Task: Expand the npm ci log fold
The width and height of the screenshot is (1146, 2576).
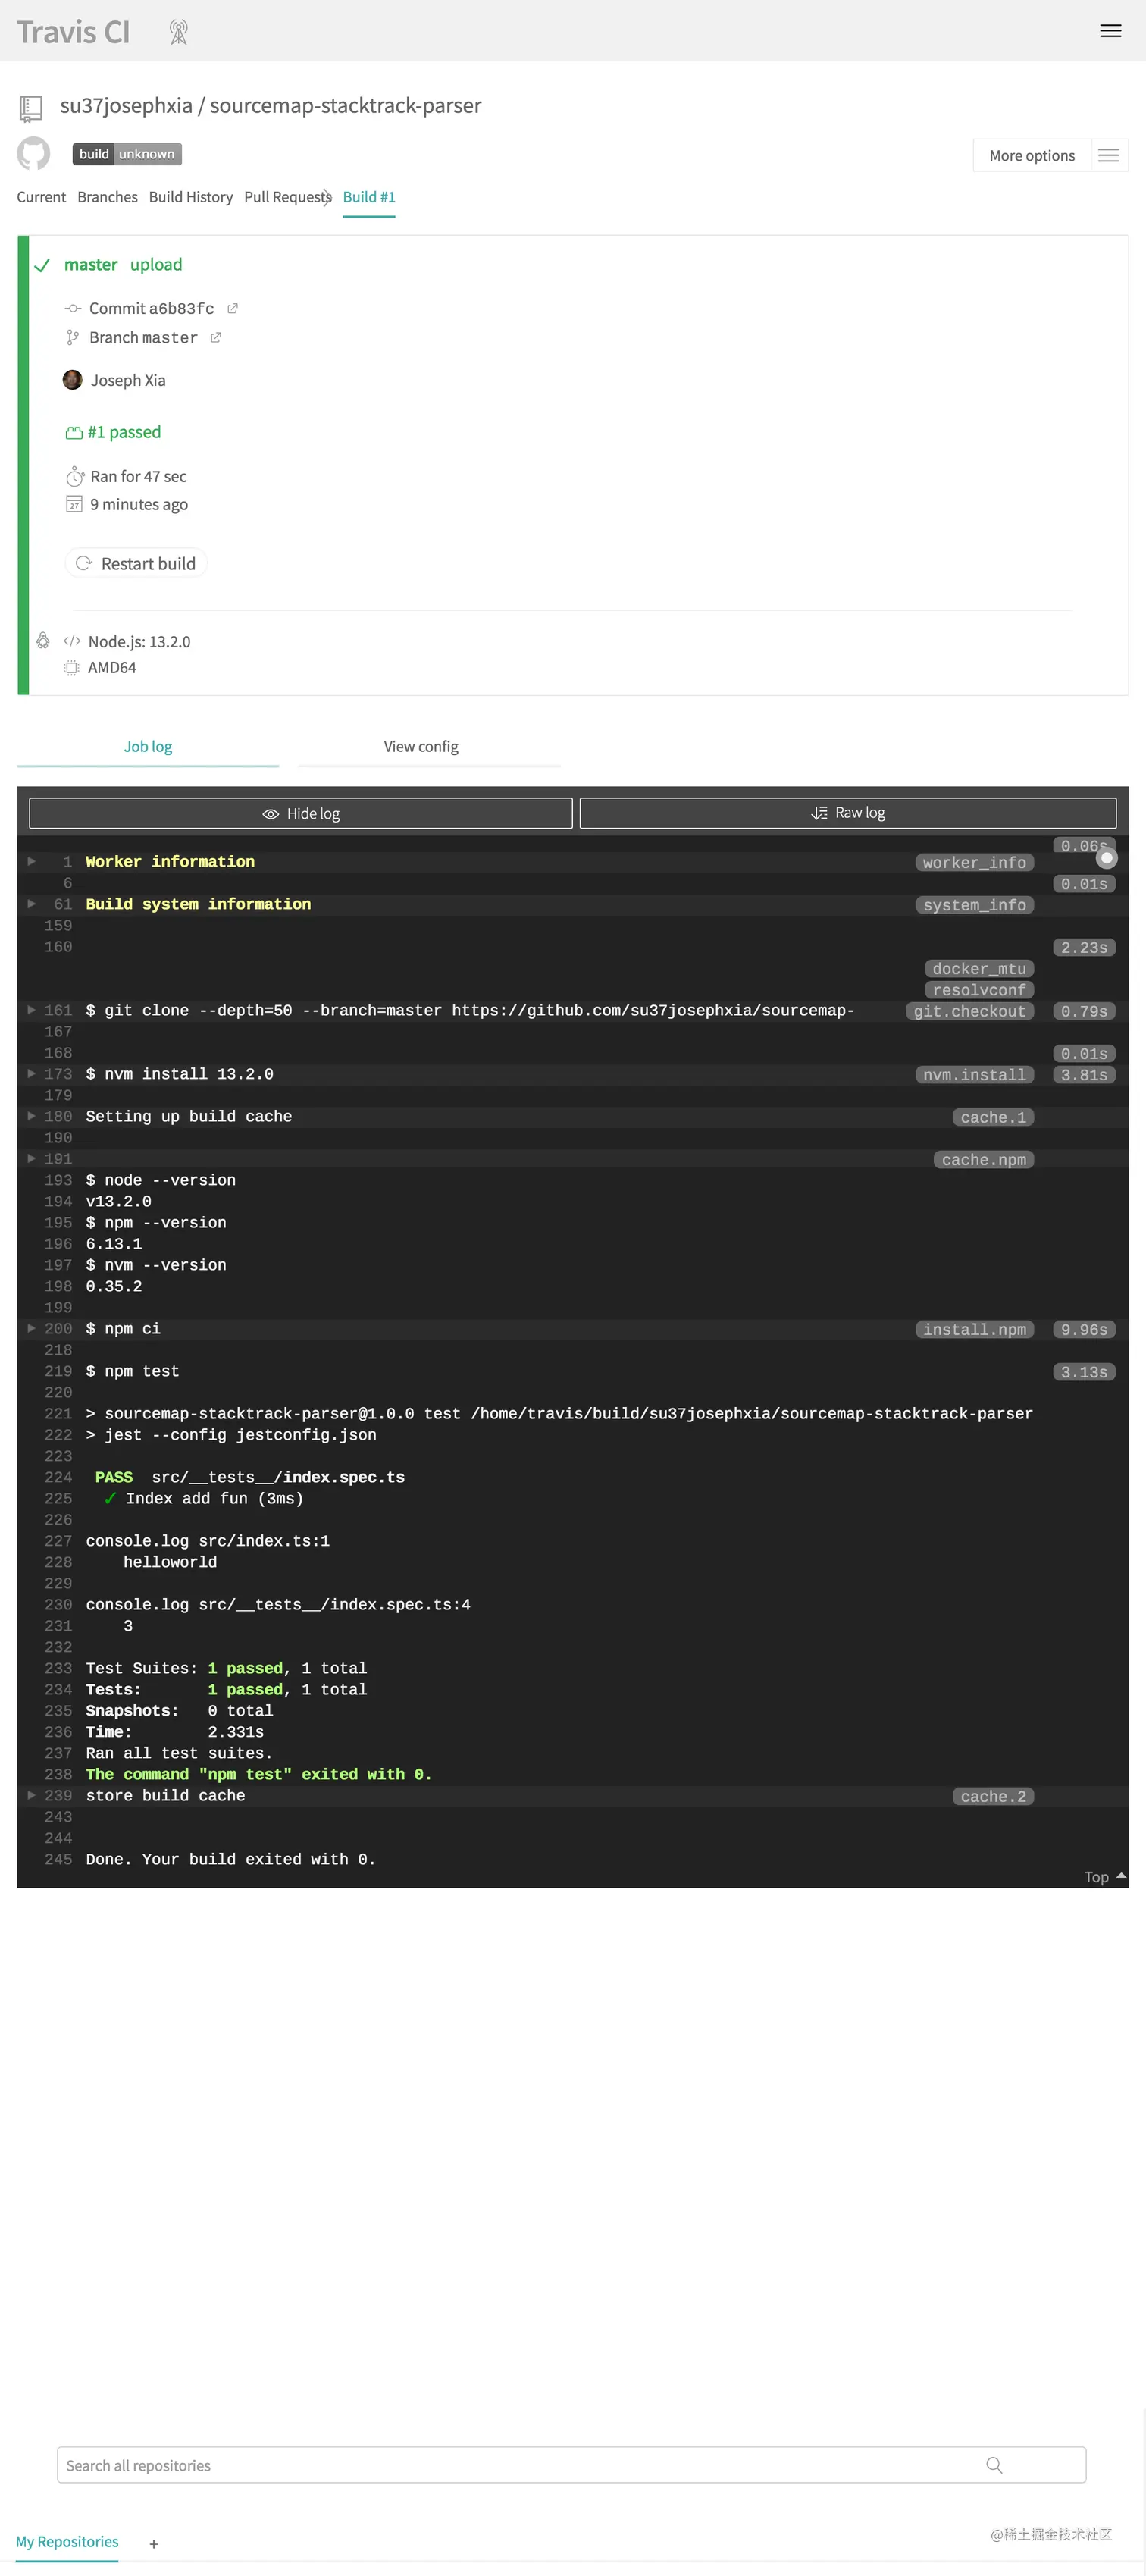Action: [31, 1329]
